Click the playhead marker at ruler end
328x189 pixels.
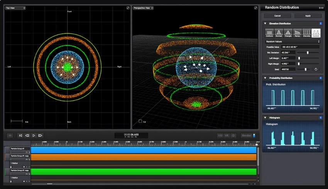click(x=257, y=145)
